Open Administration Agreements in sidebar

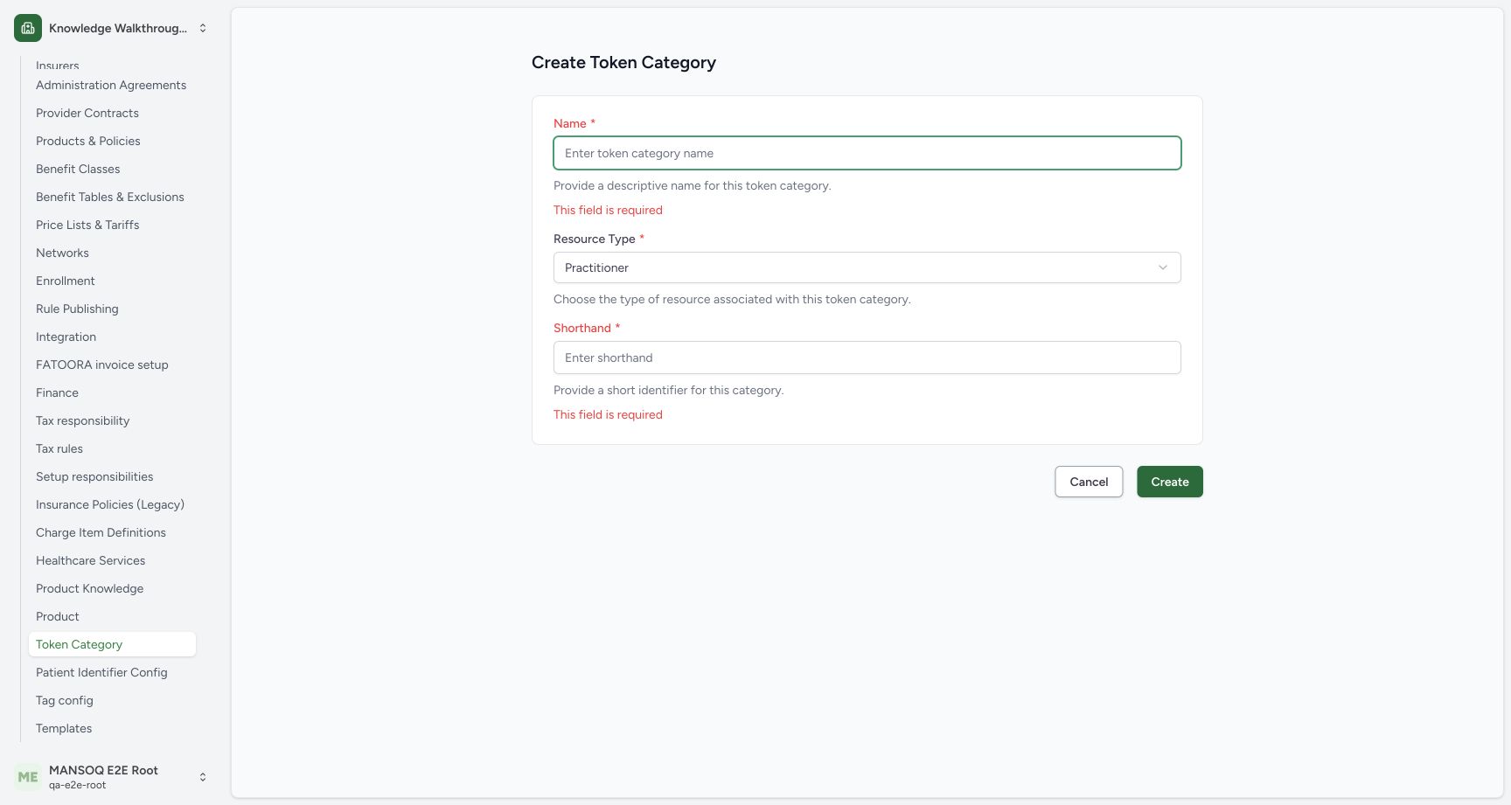pos(111,85)
